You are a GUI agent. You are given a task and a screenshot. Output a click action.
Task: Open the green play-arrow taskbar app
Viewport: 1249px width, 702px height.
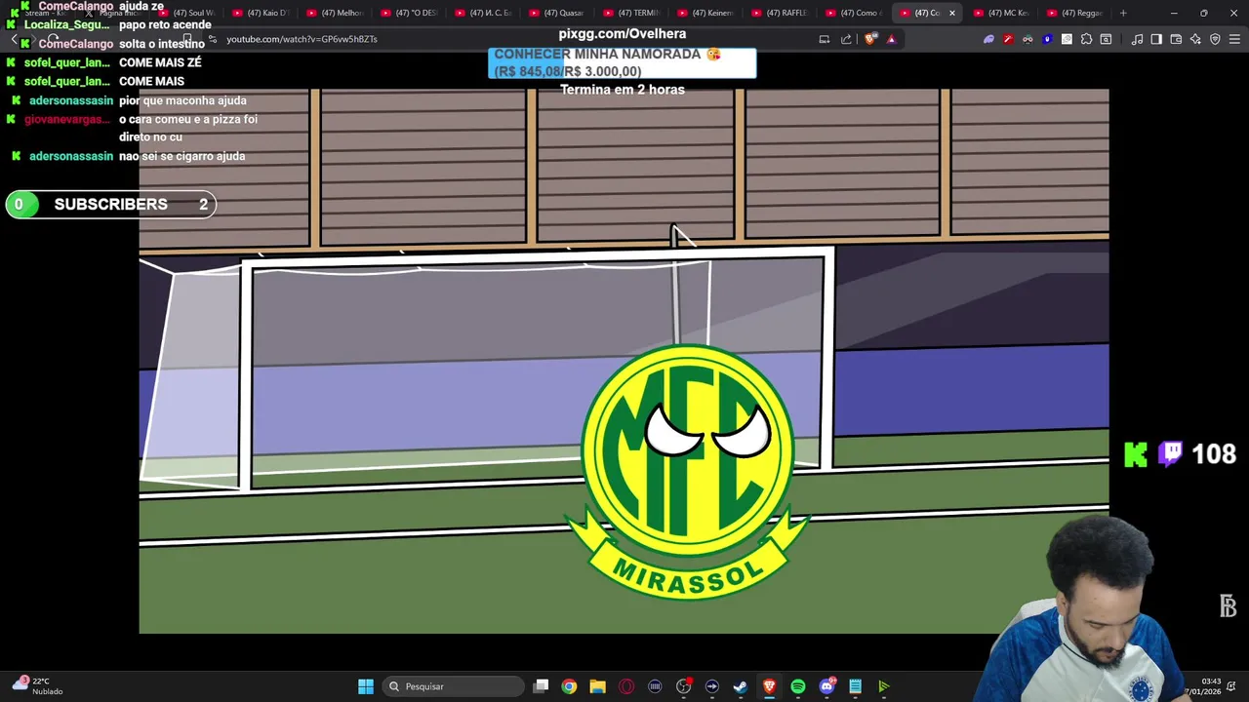[x=884, y=686]
